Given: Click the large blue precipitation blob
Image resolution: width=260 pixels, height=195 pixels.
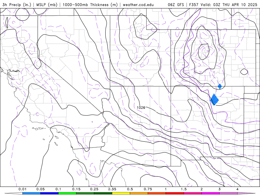Looking at the screenshot, I should pos(214,99).
